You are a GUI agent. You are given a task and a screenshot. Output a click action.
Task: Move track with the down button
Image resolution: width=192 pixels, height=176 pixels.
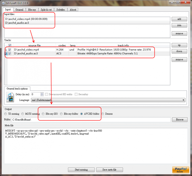click(x=179, y=51)
